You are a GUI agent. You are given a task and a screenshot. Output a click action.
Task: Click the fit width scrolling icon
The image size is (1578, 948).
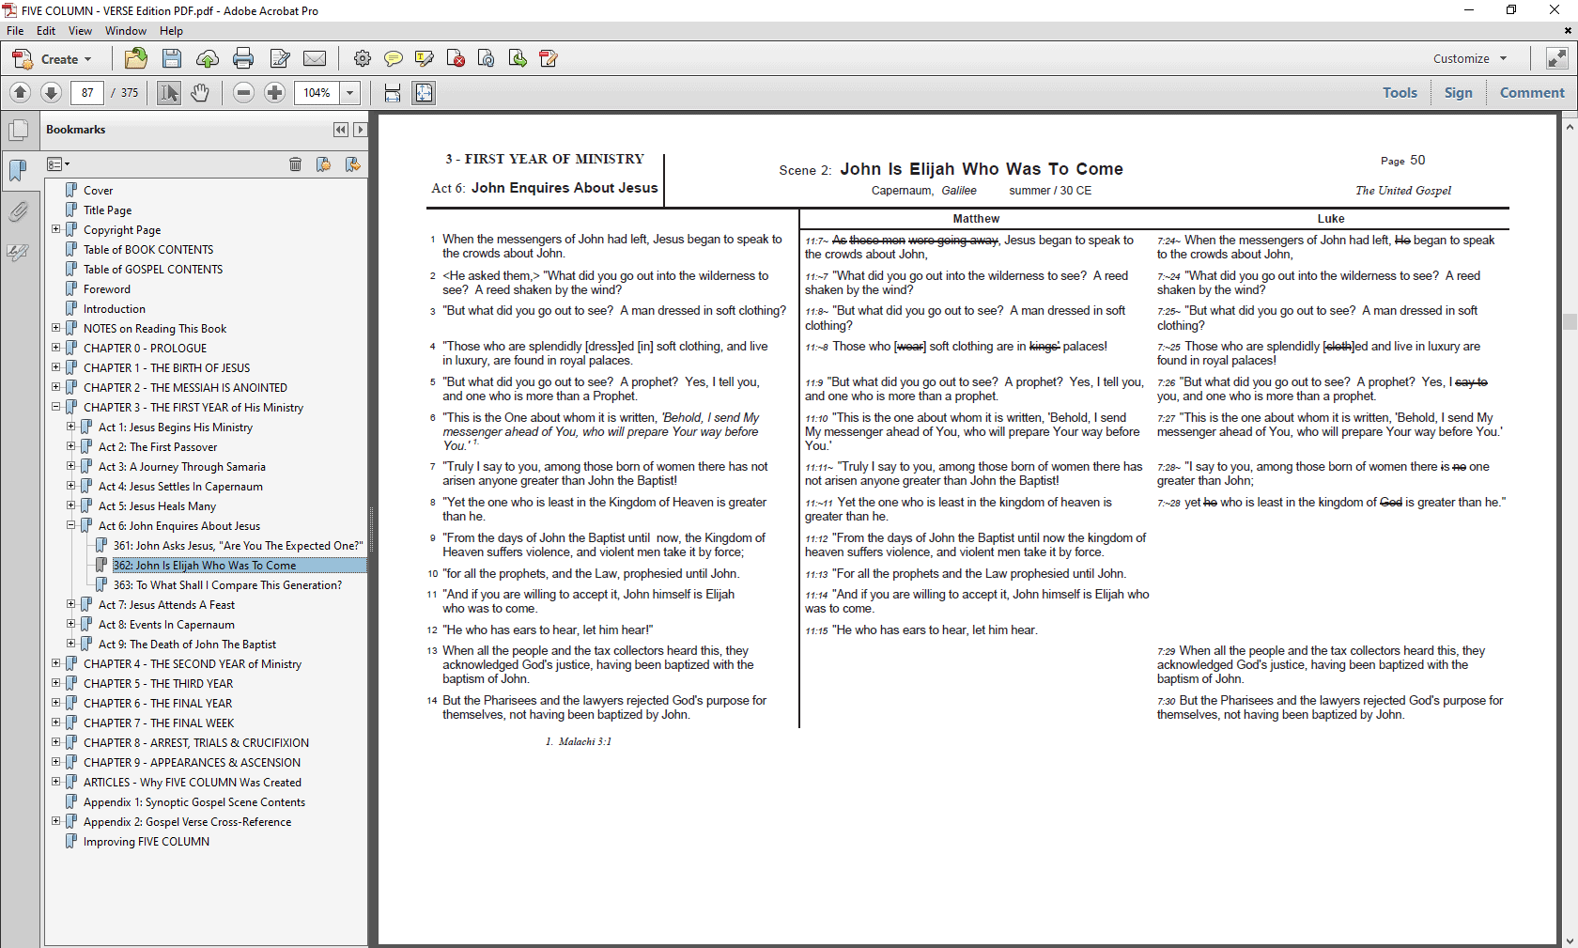click(393, 92)
